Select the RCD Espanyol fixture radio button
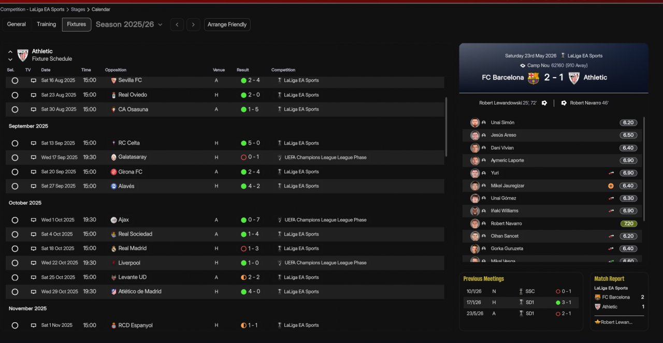 click(x=15, y=325)
